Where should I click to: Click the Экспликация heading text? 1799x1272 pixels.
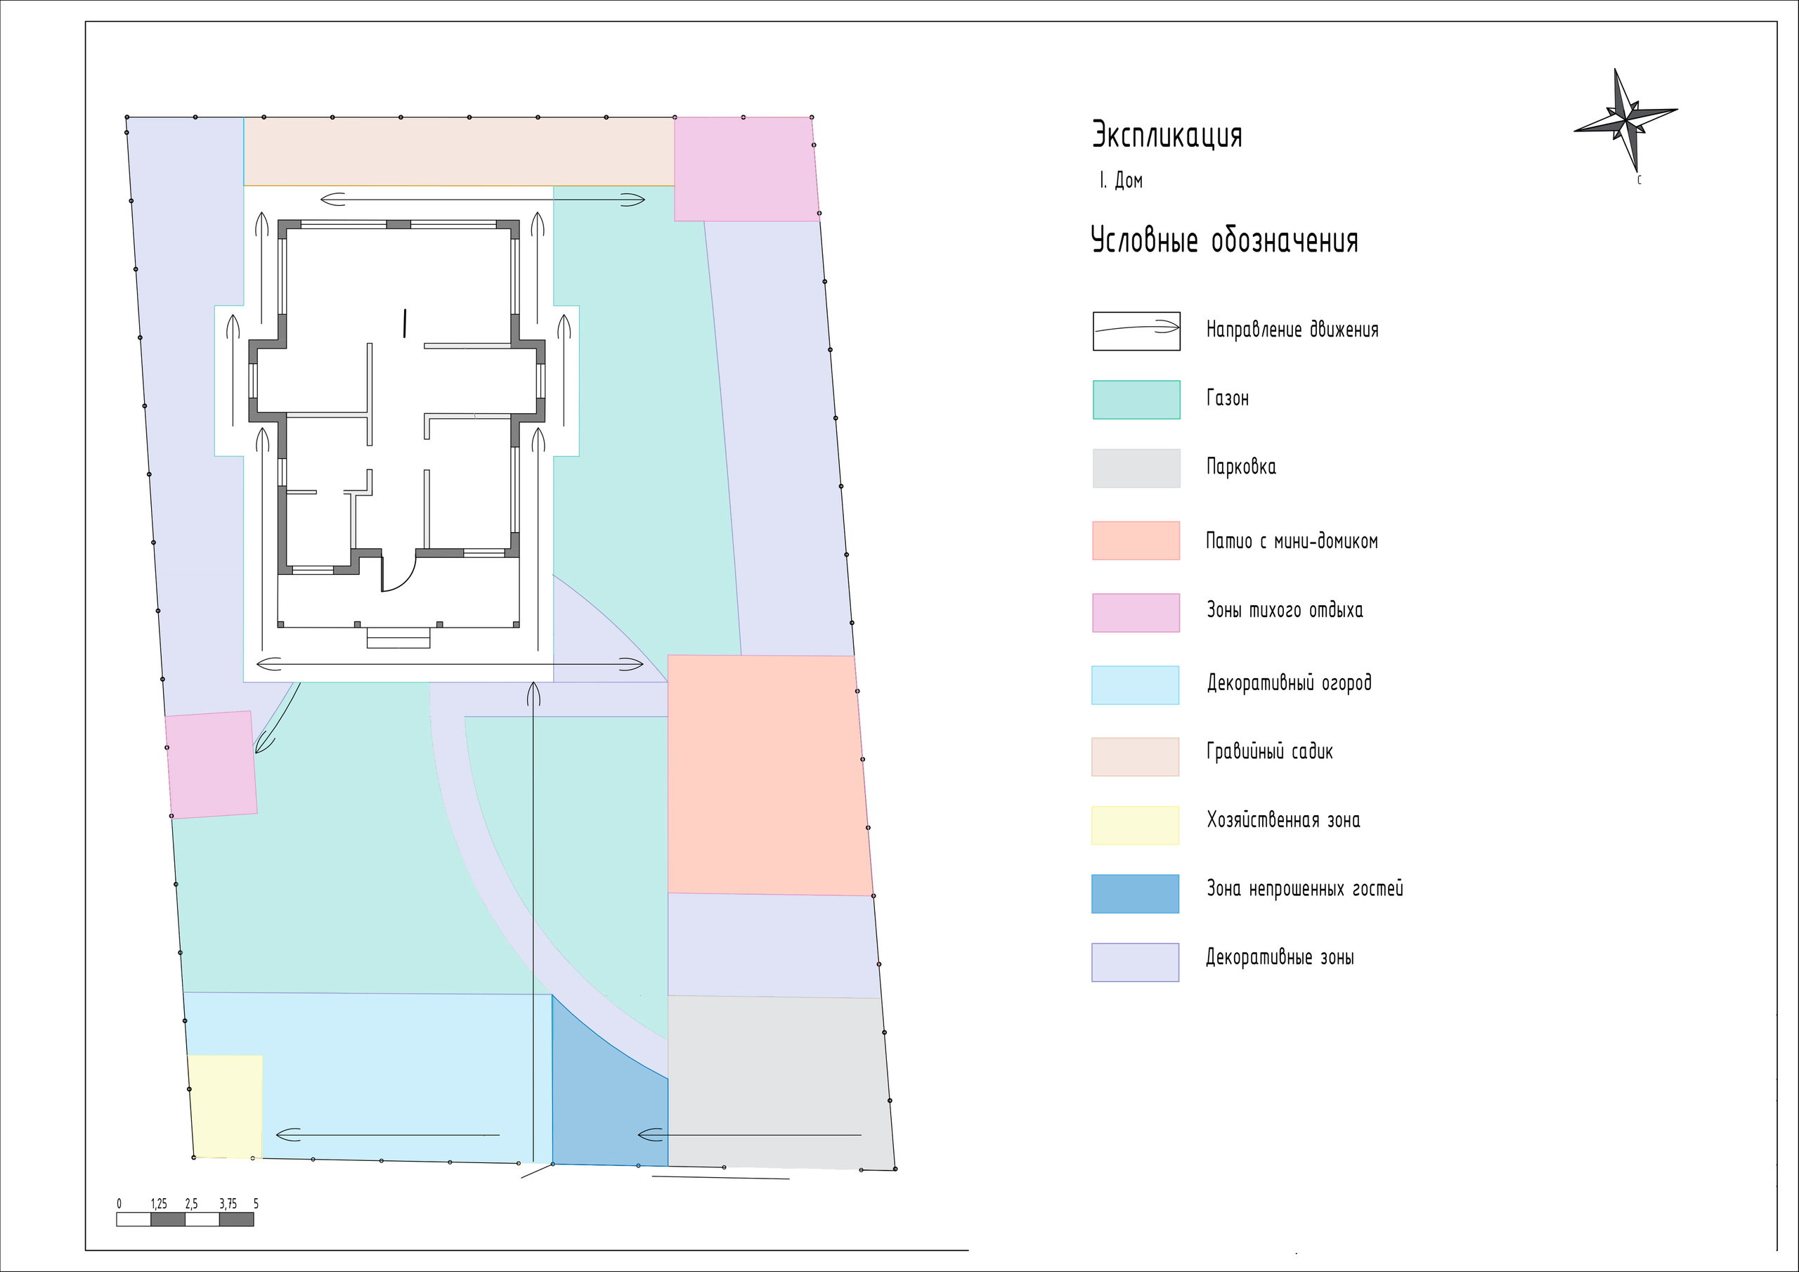coord(1167,135)
